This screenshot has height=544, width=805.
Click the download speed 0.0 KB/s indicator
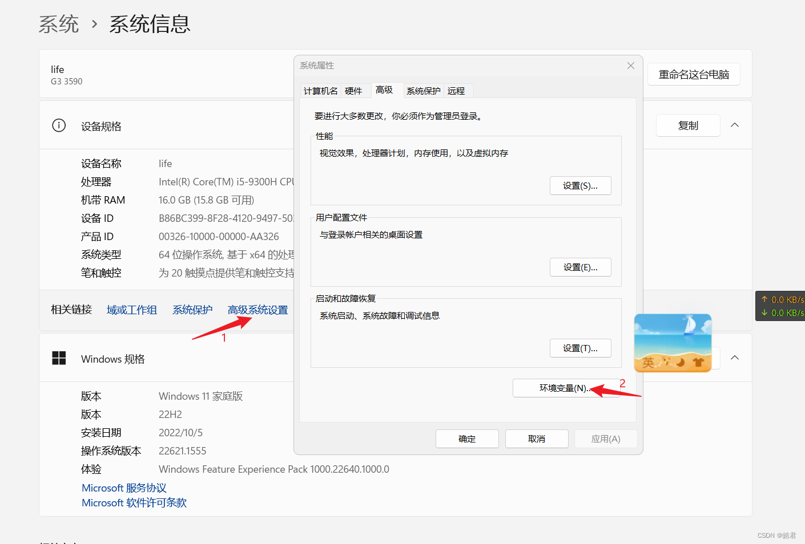[782, 312]
